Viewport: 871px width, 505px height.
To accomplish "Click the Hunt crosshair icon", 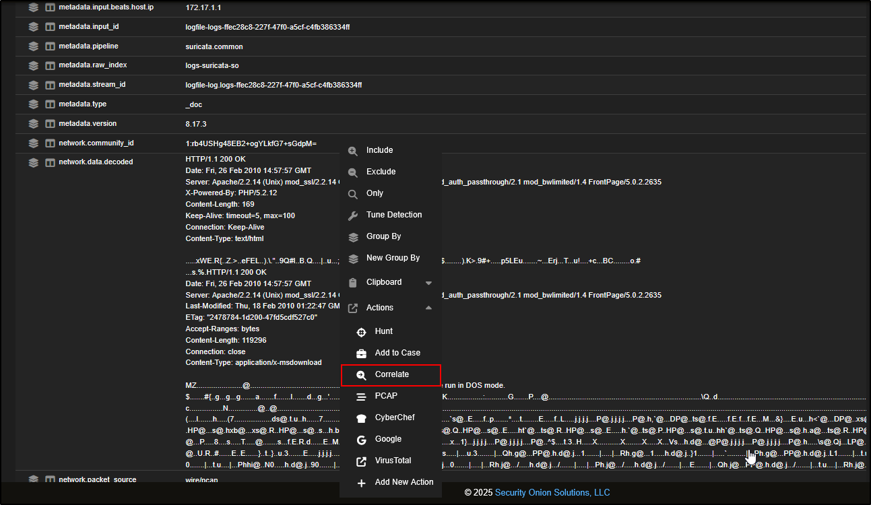I will coord(361,332).
